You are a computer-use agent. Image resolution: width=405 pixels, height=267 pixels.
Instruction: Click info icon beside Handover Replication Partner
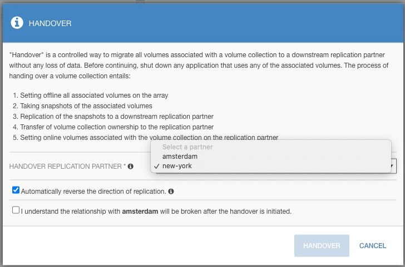point(131,167)
